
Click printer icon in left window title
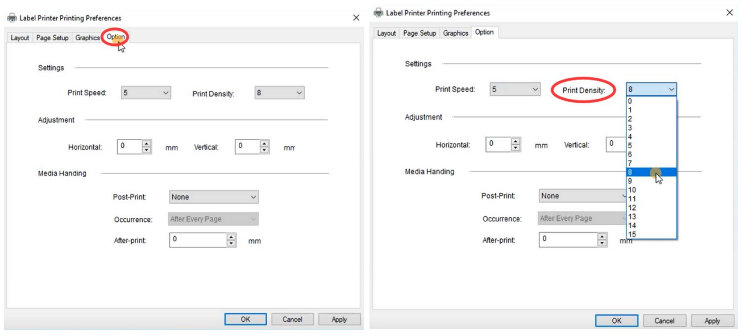(x=12, y=18)
